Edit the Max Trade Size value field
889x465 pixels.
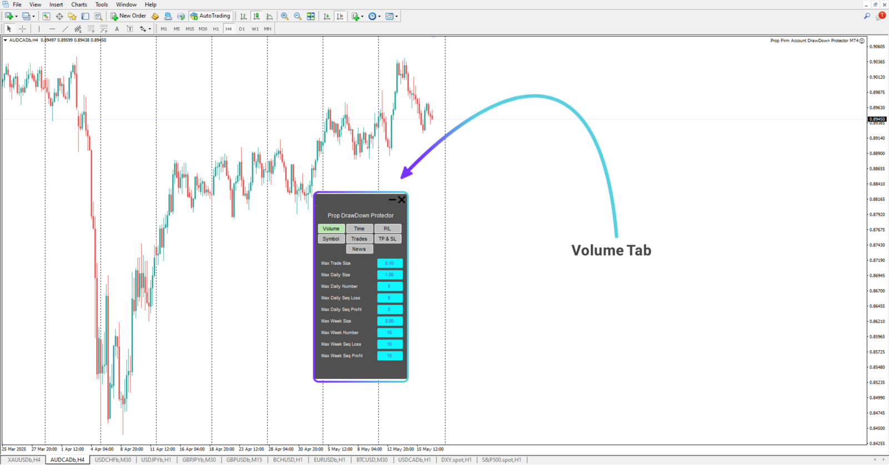point(389,264)
